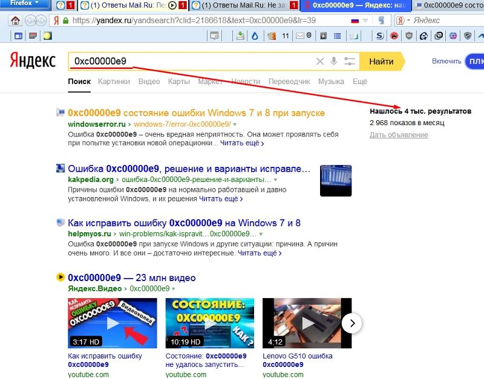
Task: Click the media play icon on Mail.Ru tab
Action: coord(173,5)
